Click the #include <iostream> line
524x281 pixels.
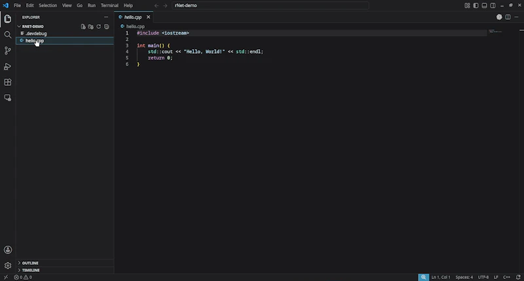163,33
